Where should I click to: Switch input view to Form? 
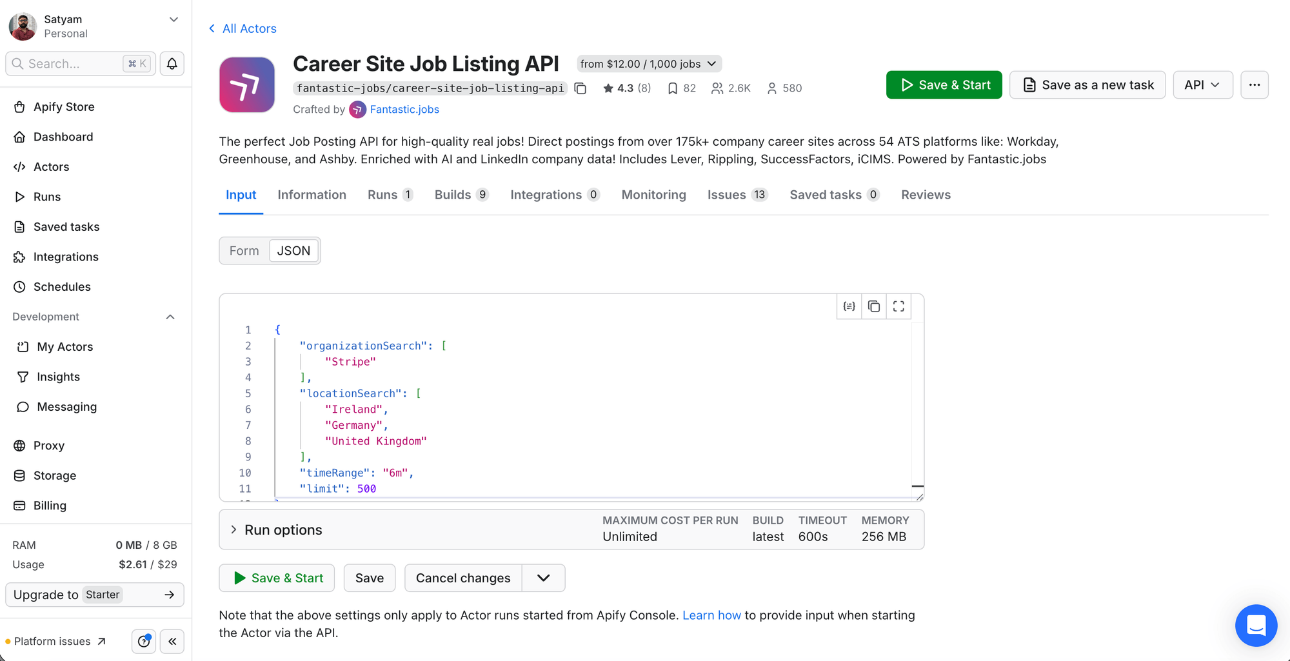click(244, 251)
